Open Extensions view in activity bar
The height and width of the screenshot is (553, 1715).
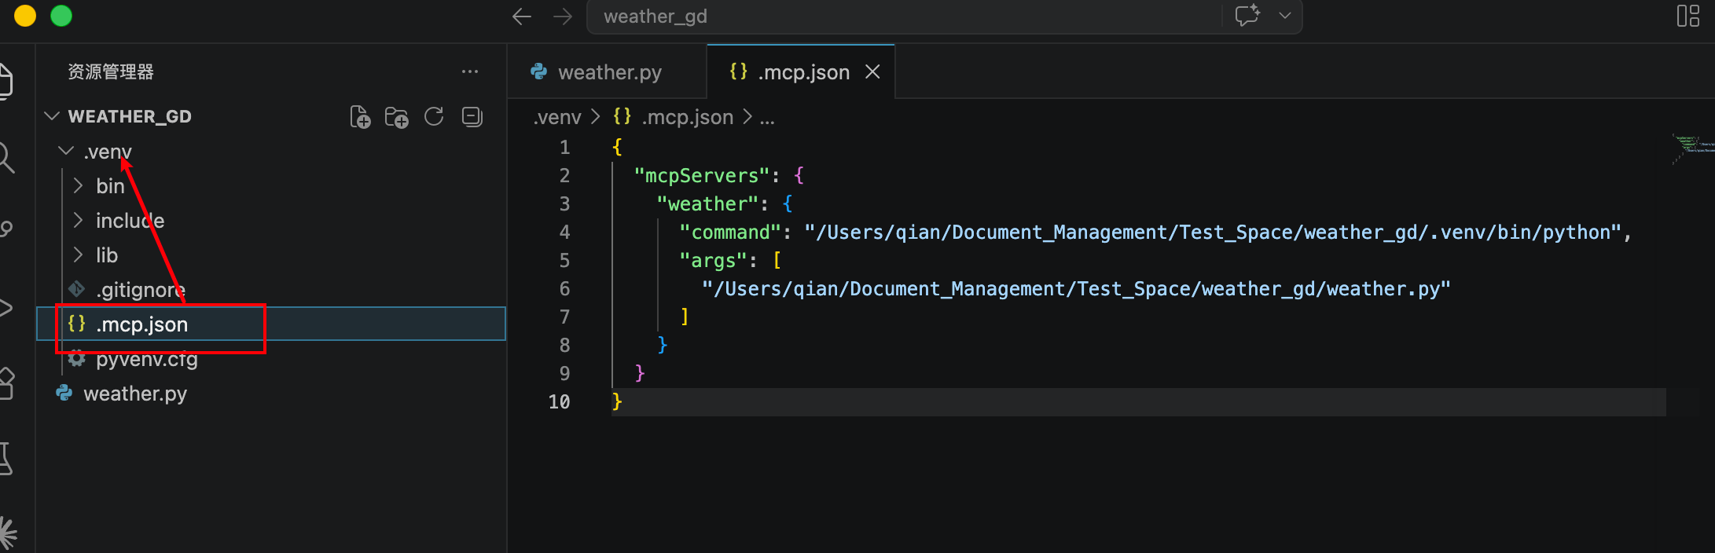tap(6, 383)
